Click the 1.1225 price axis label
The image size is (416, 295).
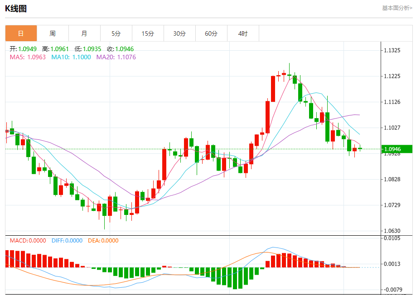tap(392, 76)
